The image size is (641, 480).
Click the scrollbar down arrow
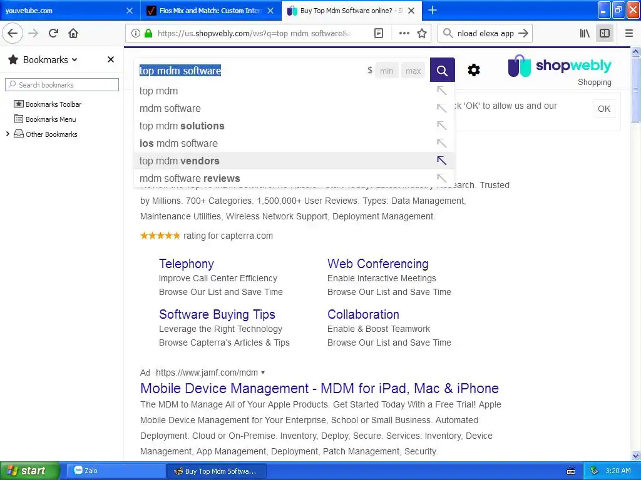point(635,456)
